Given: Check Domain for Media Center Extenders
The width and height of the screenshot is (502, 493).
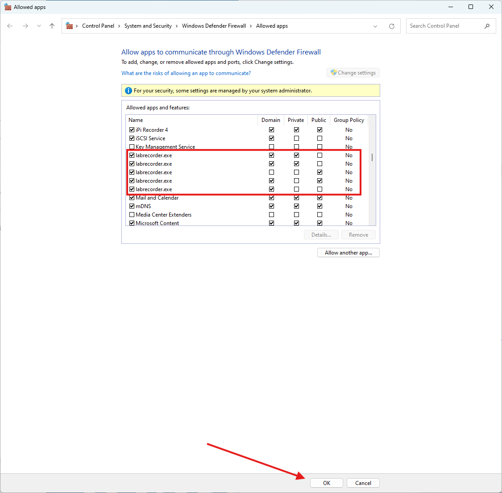Looking at the screenshot, I should (x=271, y=215).
